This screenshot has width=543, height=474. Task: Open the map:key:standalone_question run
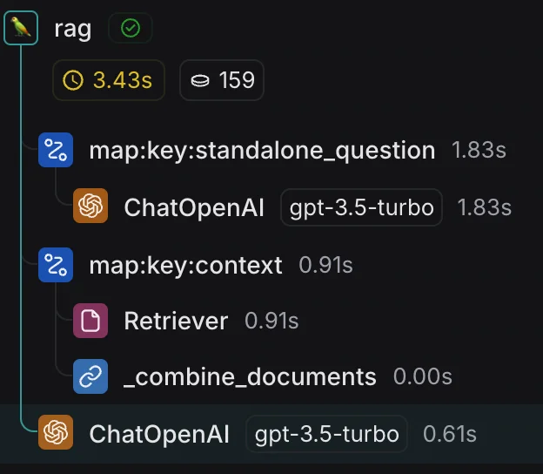(x=262, y=150)
